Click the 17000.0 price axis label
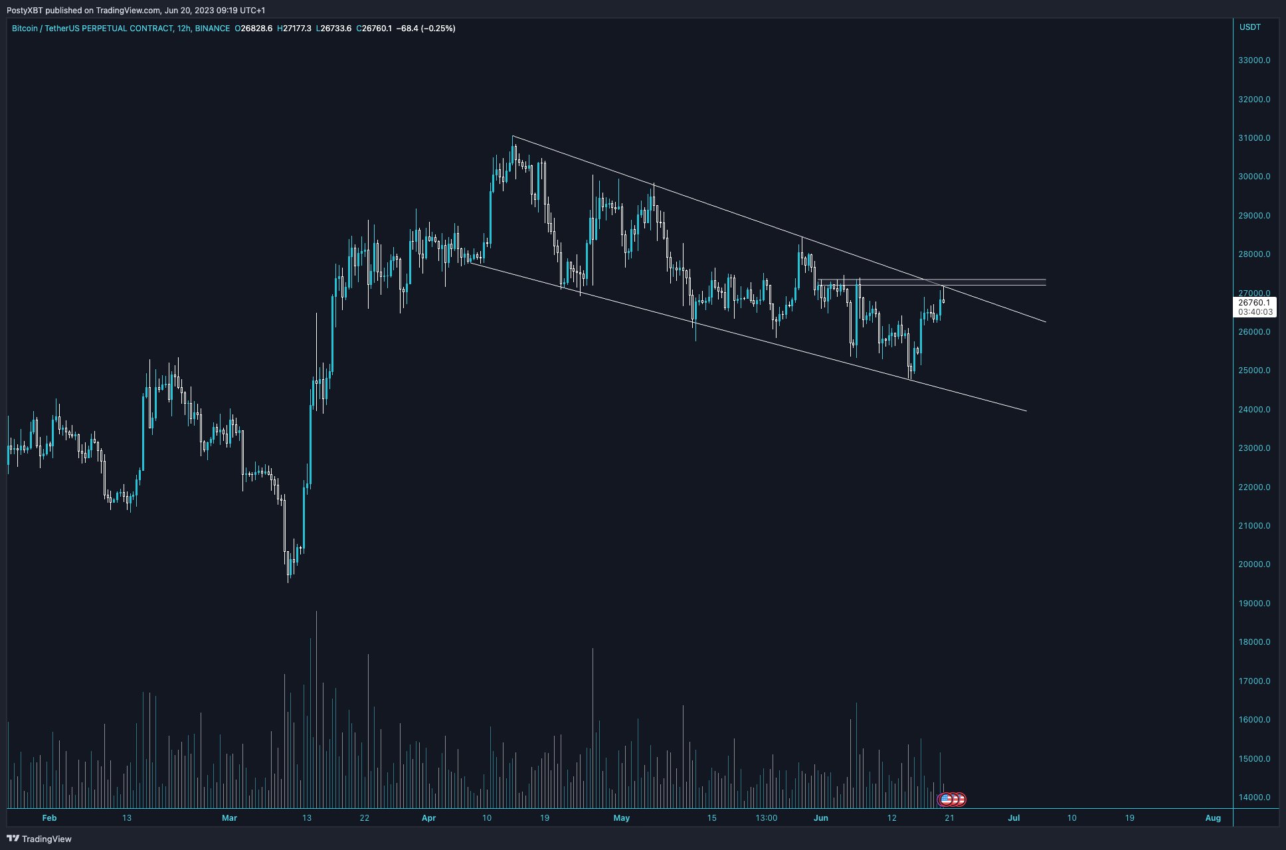Image resolution: width=1286 pixels, height=850 pixels. 1254,681
